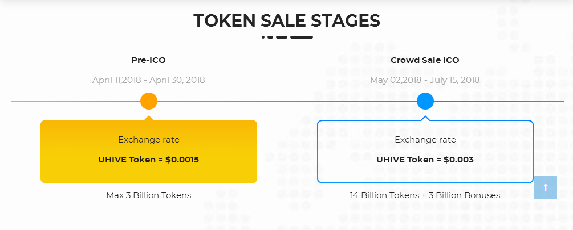Open the yellow Pre-ICO exchange rate card

pyautogui.click(x=149, y=152)
